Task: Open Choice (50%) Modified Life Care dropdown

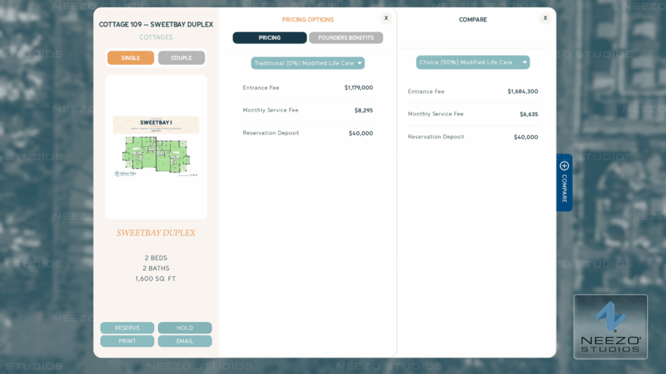Action: tap(473, 62)
